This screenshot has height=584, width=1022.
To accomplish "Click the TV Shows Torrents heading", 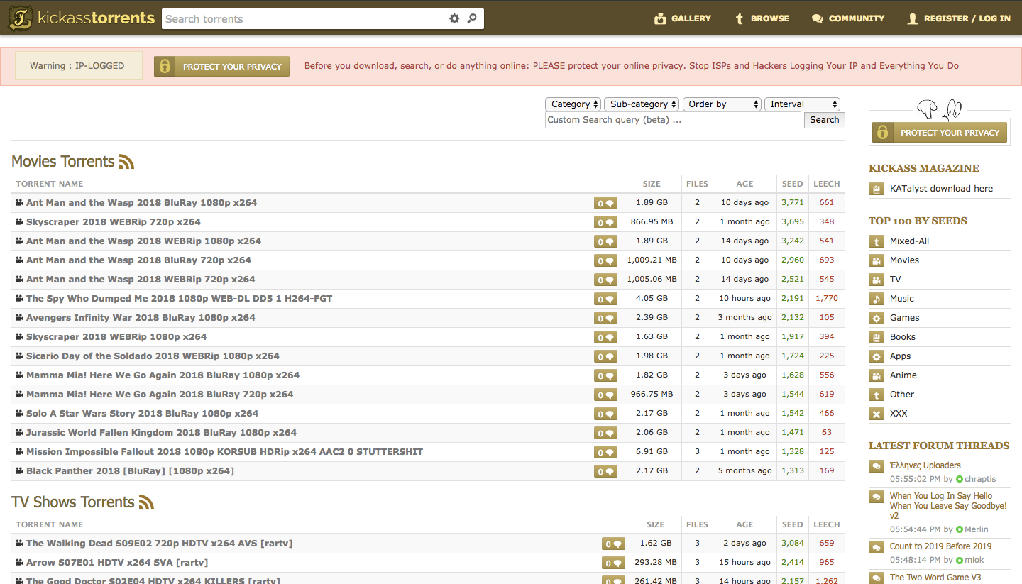I will [x=72, y=502].
